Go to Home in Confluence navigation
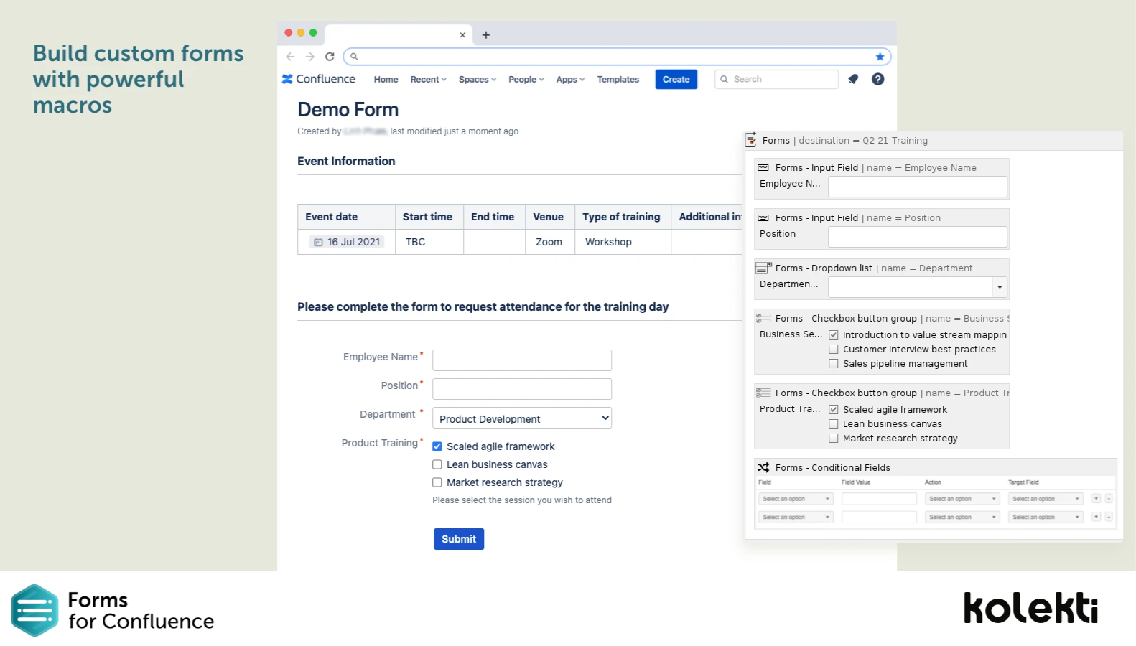The width and height of the screenshot is (1136, 646). [x=386, y=80]
